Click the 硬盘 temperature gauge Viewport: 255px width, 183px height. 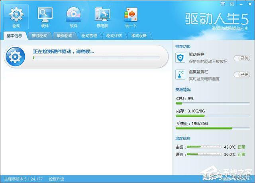pyautogui.click(x=204, y=154)
